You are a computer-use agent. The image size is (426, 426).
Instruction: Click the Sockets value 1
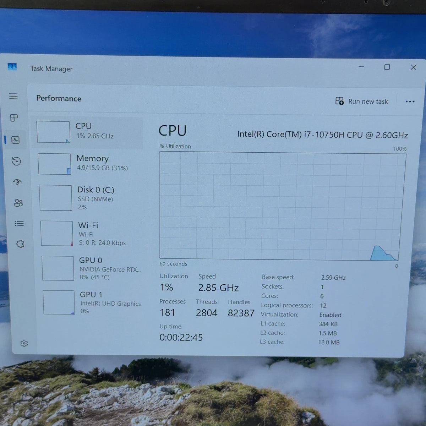(322, 287)
